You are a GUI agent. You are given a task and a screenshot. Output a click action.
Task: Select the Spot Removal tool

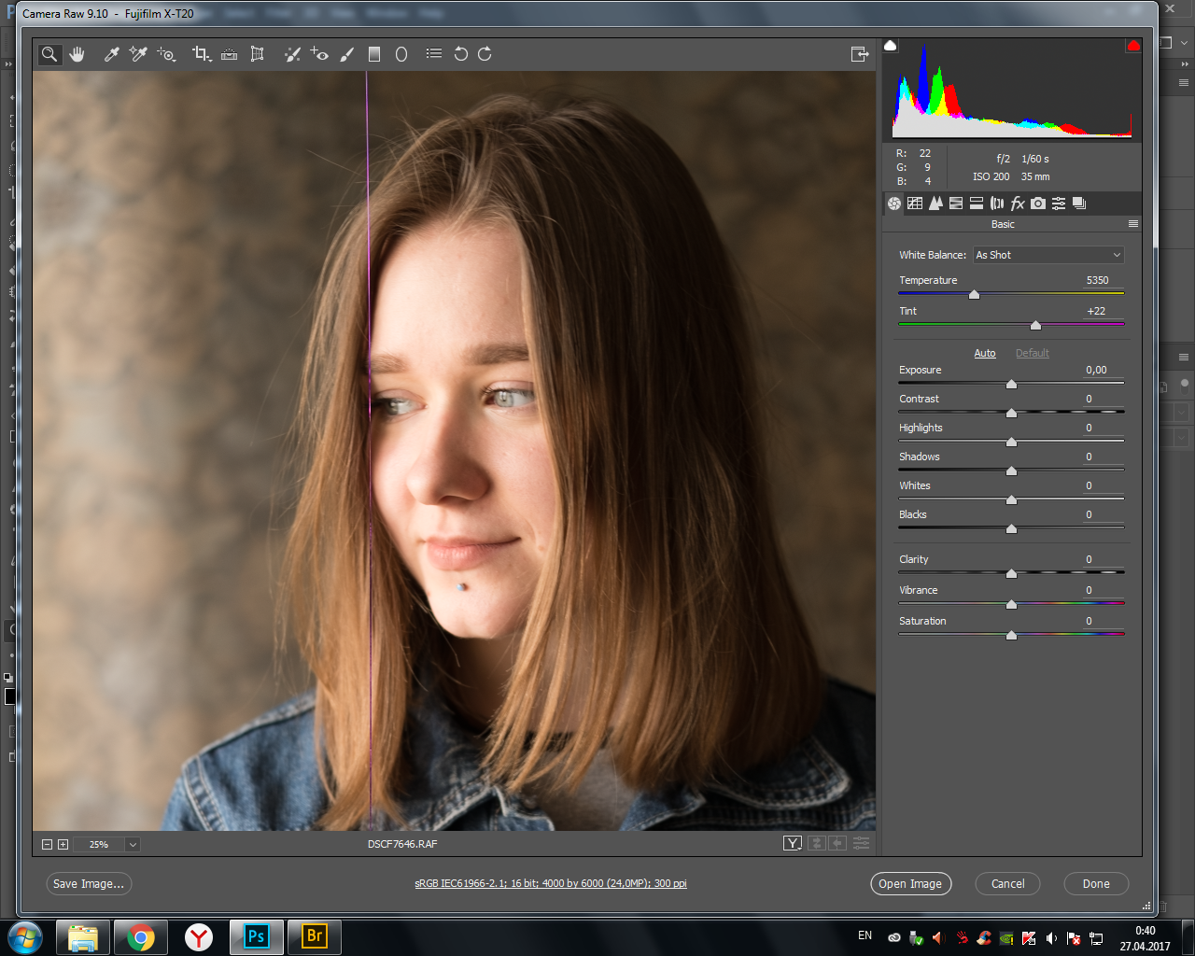pyautogui.click(x=292, y=54)
